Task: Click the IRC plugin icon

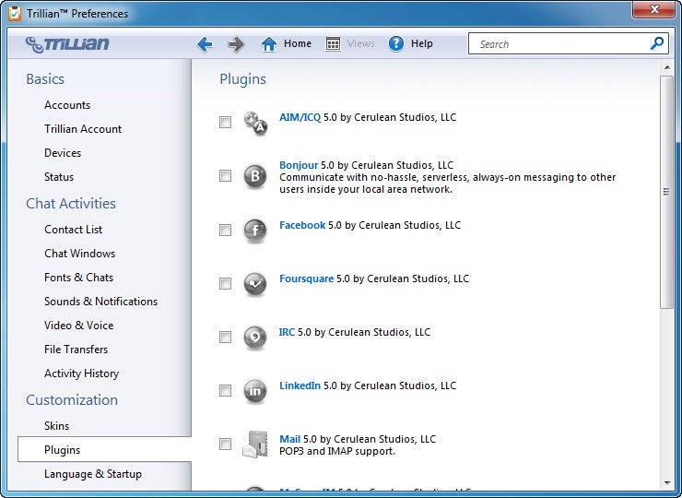Action: 255,338
